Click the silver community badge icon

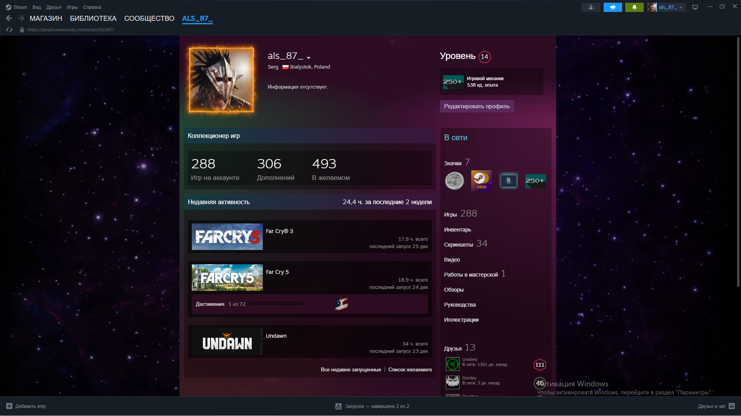point(455,181)
